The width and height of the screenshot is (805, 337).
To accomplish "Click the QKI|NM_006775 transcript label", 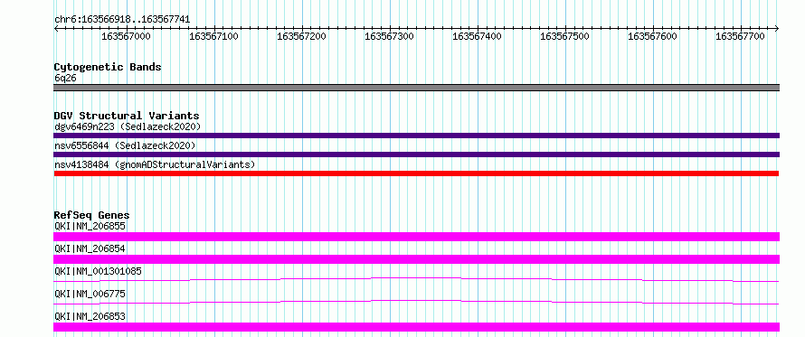I will tap(90, 294).
